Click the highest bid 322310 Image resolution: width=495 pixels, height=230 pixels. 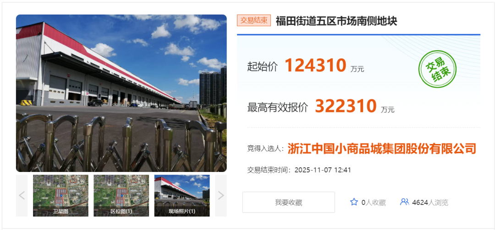pyautogui.click(x=346, y=106)
